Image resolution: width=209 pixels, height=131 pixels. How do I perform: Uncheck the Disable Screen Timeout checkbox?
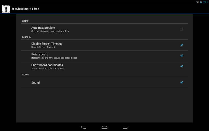[181, 45]
